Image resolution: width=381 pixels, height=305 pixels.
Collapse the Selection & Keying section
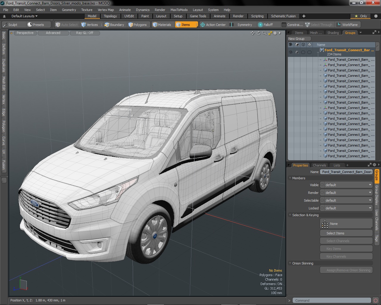coord(290,215)
